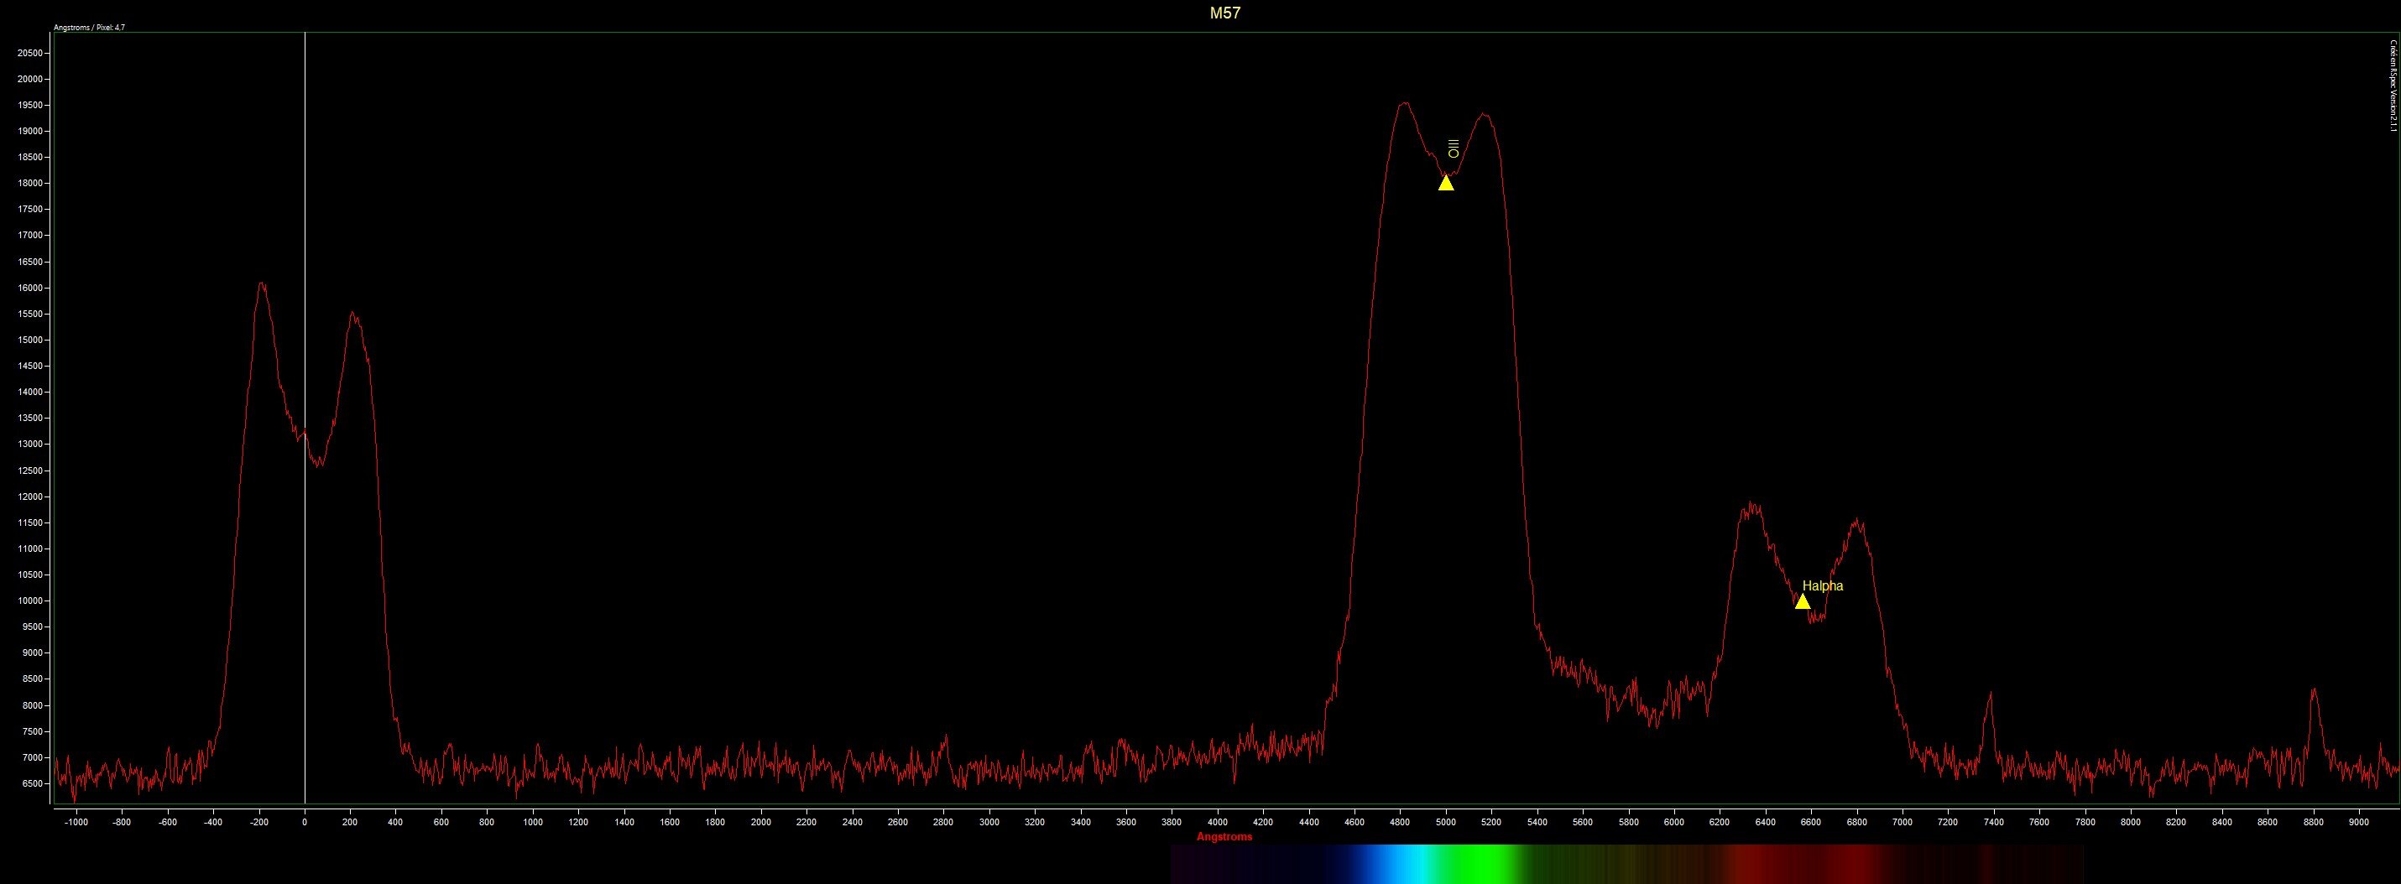Click the 18000 intensity axis label
Image resolution: width=2401 pixels, height=884 pixels.
coord(31,184)
